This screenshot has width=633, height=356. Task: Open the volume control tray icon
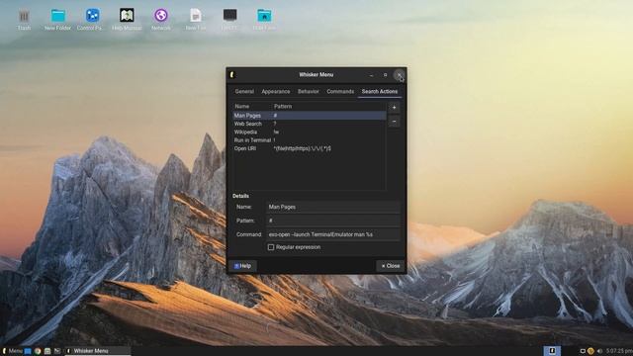click(599, 351)
